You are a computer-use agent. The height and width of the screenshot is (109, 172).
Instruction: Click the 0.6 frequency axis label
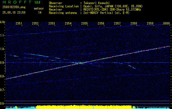click(2, 104)
